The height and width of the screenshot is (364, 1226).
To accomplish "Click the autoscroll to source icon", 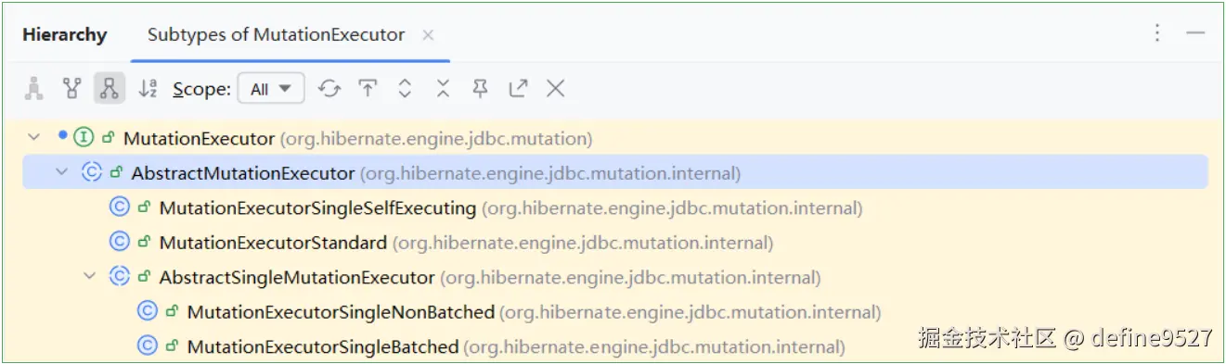I will pyautogui.click(x=368, y=89).
